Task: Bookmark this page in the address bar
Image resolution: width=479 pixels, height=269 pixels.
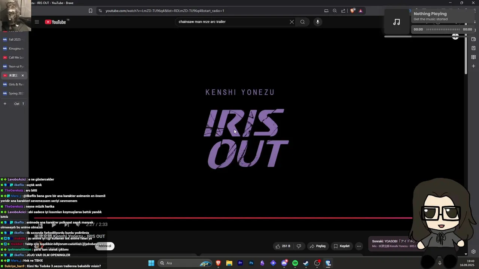Action: click(x=91, y=11)
